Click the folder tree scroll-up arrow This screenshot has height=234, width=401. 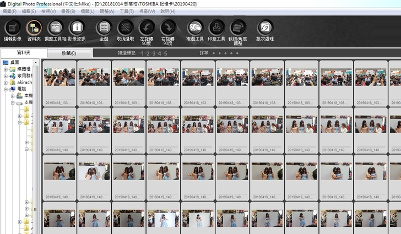pos(36,62)
